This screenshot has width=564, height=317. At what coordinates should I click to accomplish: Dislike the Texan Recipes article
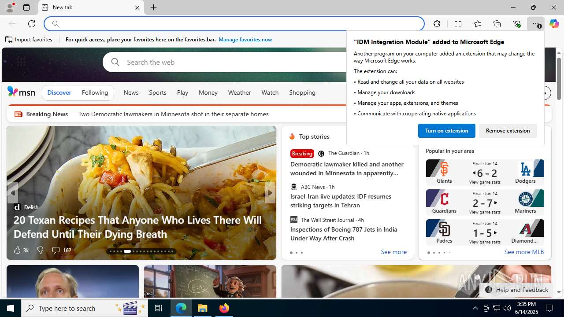click(40, 250)
